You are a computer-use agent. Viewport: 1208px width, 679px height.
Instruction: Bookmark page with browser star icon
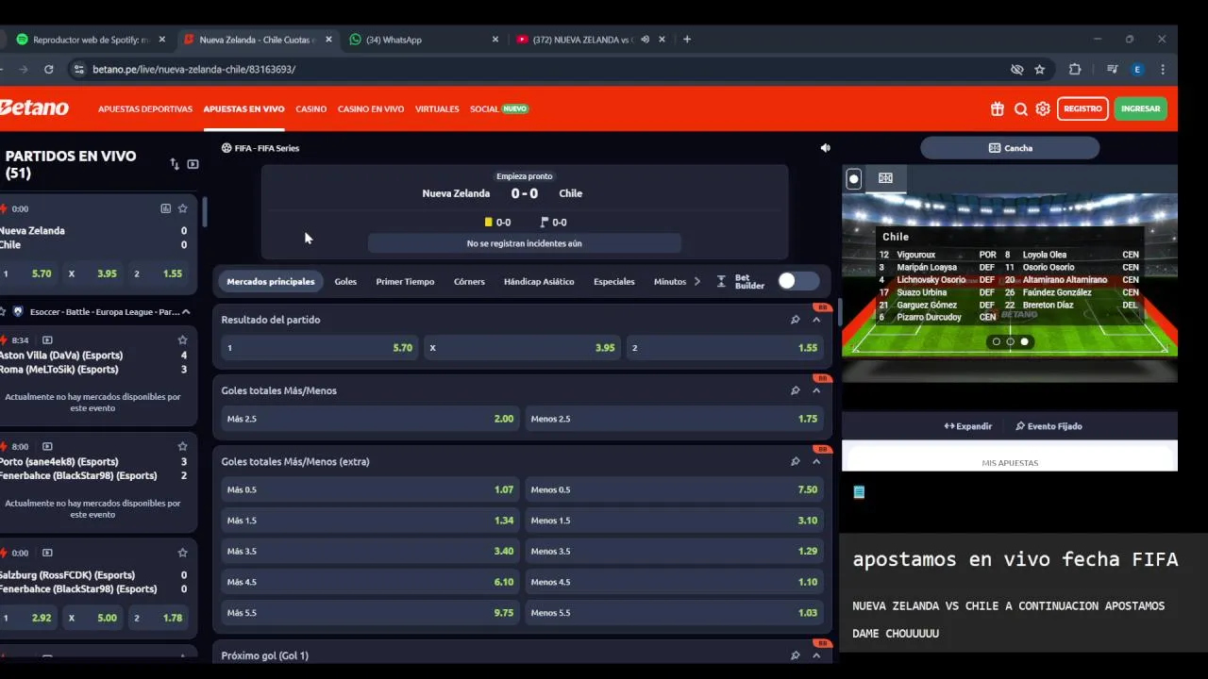[x=1040, y=69]
